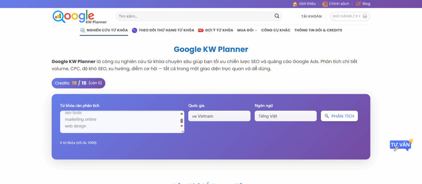Click the document icon next to Chính sách
The image size is (422, 184).
pyautogui.click(x=325, y=4)
